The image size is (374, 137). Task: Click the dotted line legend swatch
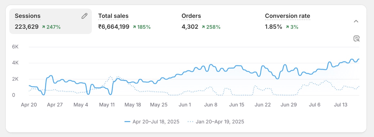pyautogui.click(x=190, y=122)
